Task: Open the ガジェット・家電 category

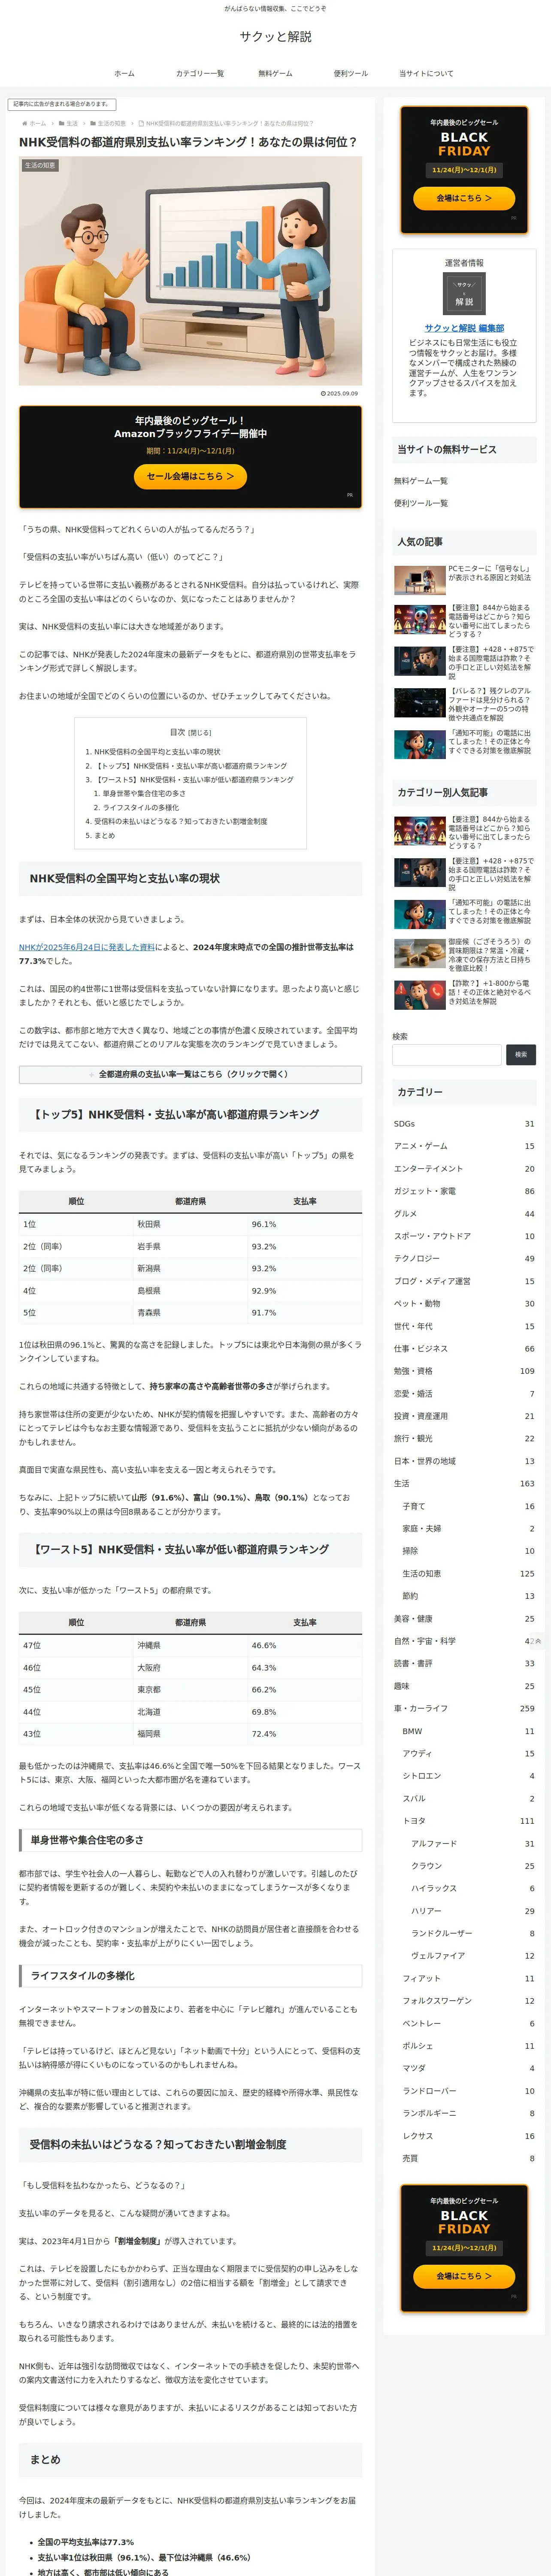Action: click(x=464, y=1191)
